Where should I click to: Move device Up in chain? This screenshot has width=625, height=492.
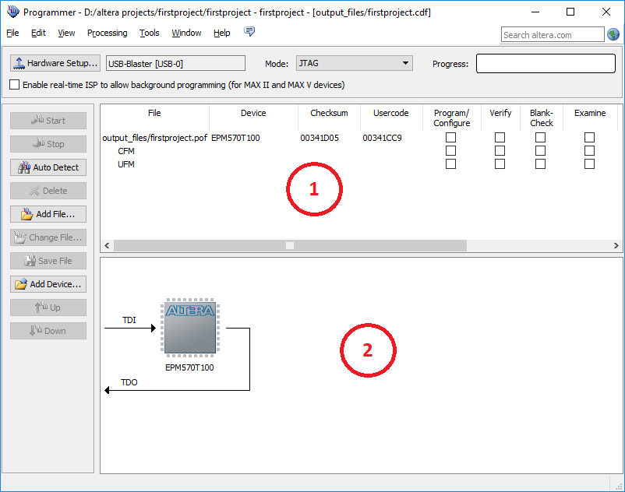click(48, 307)
